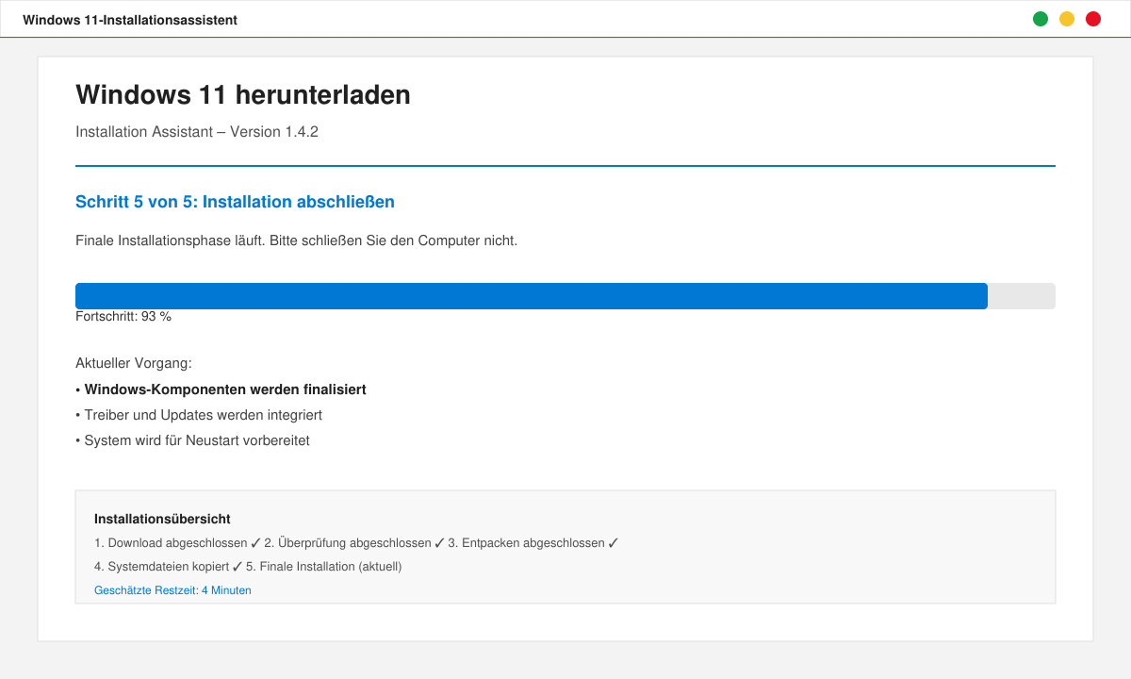Image resolution: width=1131 pixels, height=679 pixels.
Task: Click the yellow window control dot
Action: [1067, 19]
